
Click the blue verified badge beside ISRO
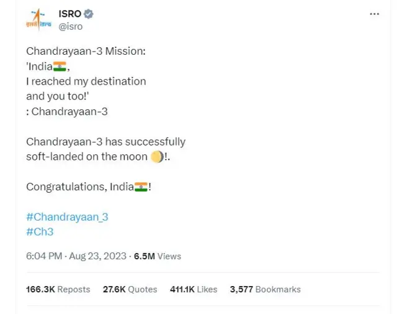tap(89, 14)
